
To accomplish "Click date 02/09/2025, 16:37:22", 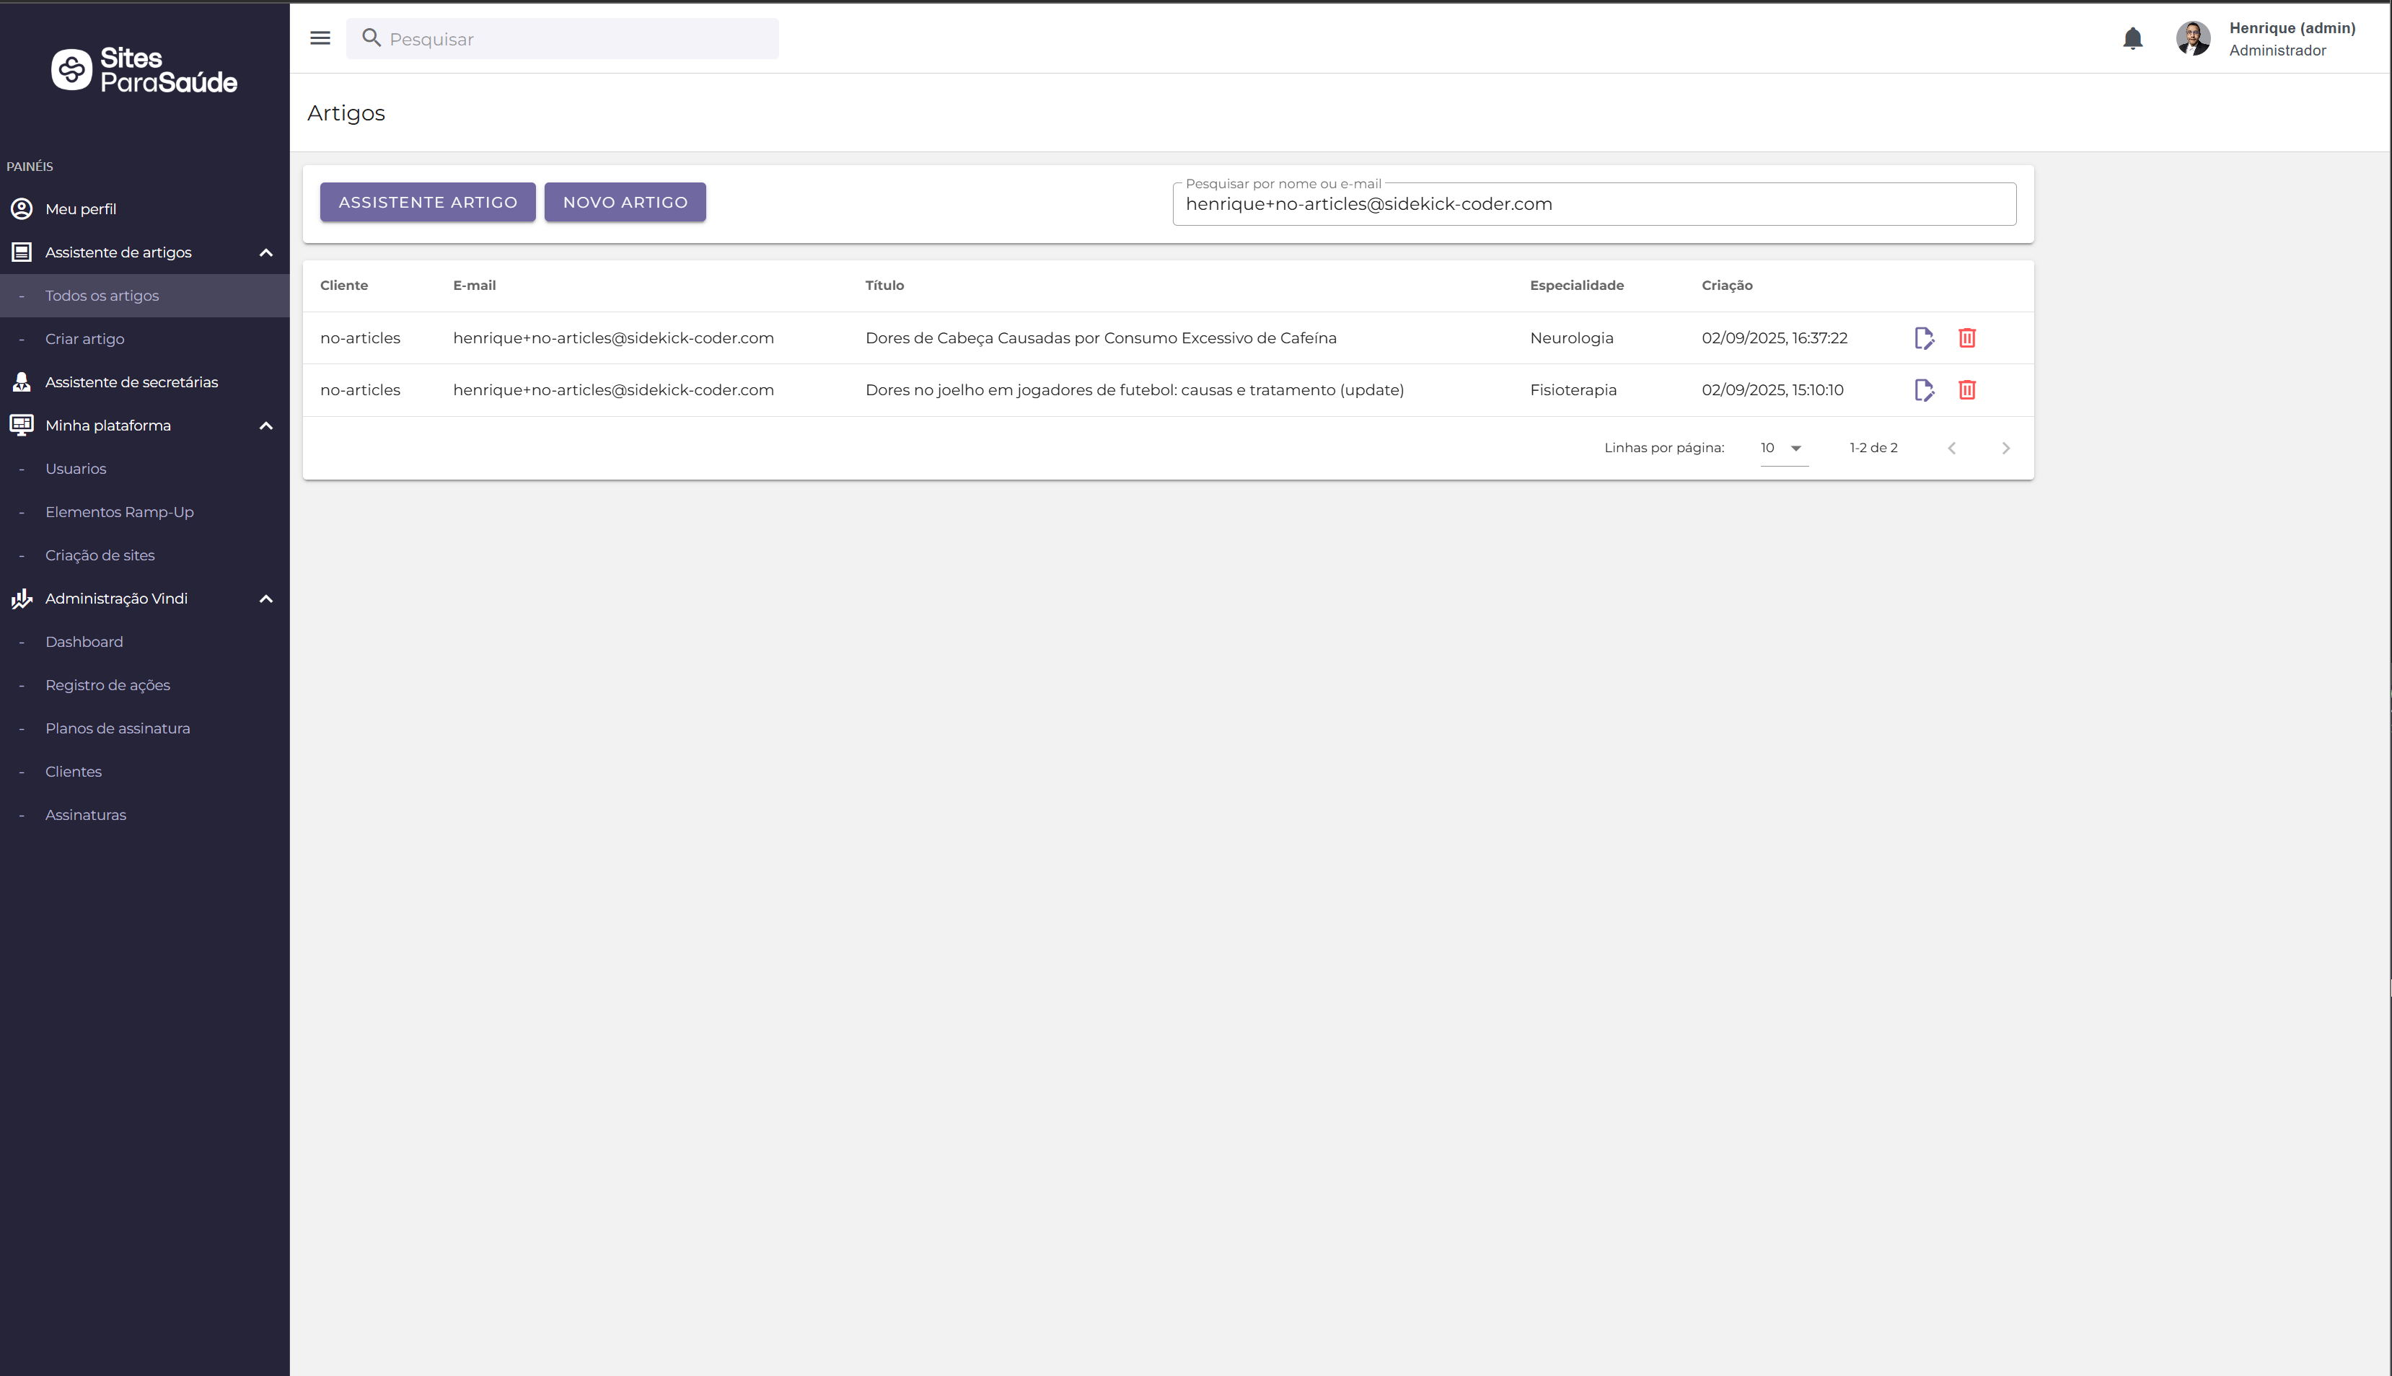I will [1775, 338].
